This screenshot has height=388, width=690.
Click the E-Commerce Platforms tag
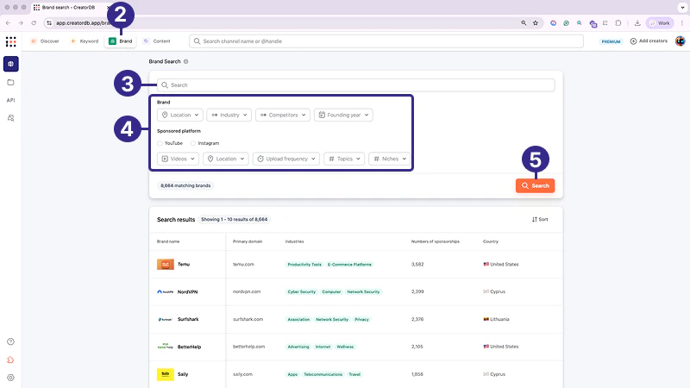(x=349, y=265)
